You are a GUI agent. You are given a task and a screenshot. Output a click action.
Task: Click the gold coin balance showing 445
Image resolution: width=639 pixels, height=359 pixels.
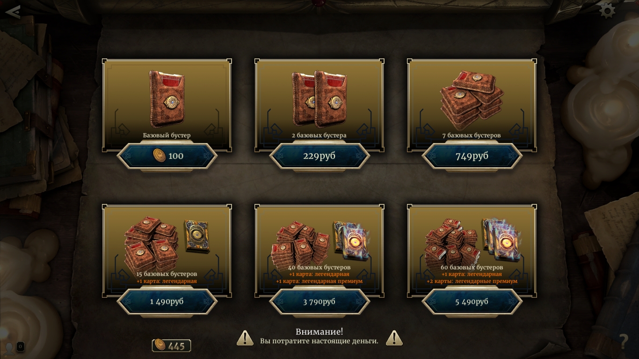click(171, 346)
